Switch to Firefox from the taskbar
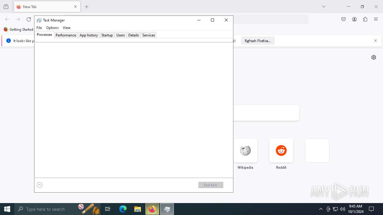 click(152, 209)
